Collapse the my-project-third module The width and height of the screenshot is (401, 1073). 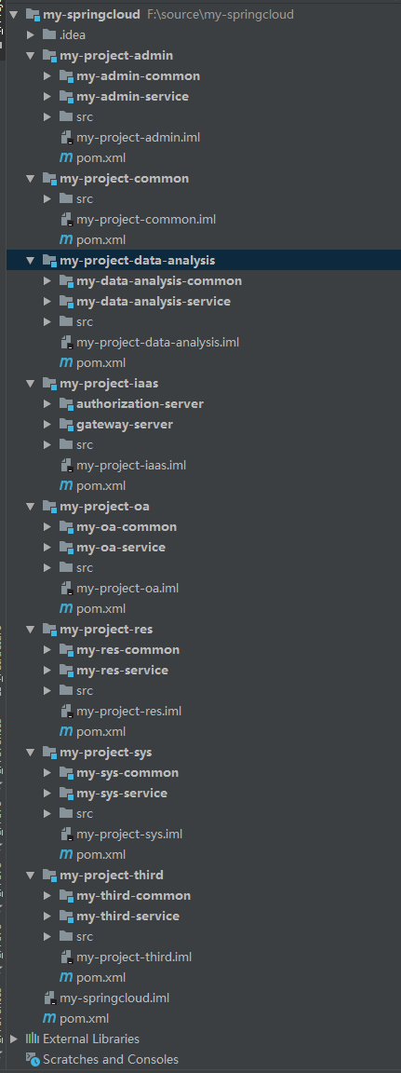[30, 876]
